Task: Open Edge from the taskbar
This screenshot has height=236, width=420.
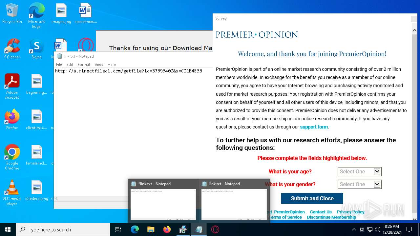Action: click(135, 229)
